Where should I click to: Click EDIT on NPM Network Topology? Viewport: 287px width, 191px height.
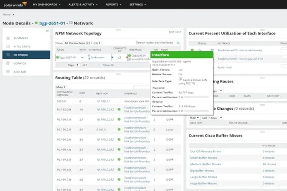(x=171, y=32)
